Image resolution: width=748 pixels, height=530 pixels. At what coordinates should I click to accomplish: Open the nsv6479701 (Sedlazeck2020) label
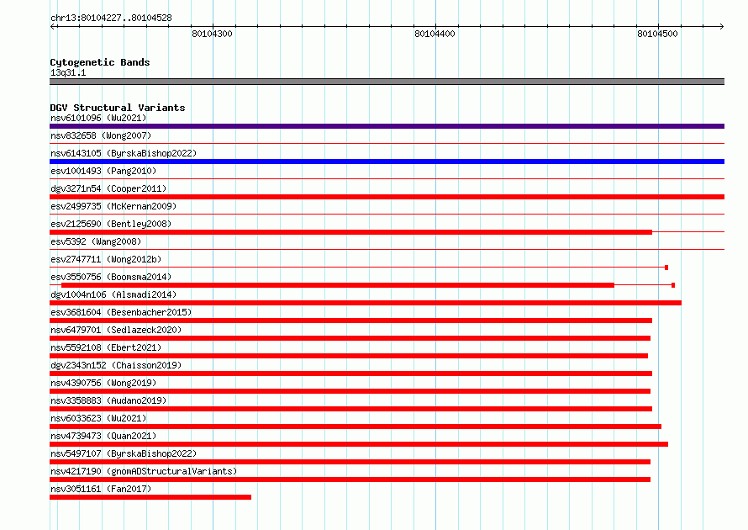pos(116,330)
